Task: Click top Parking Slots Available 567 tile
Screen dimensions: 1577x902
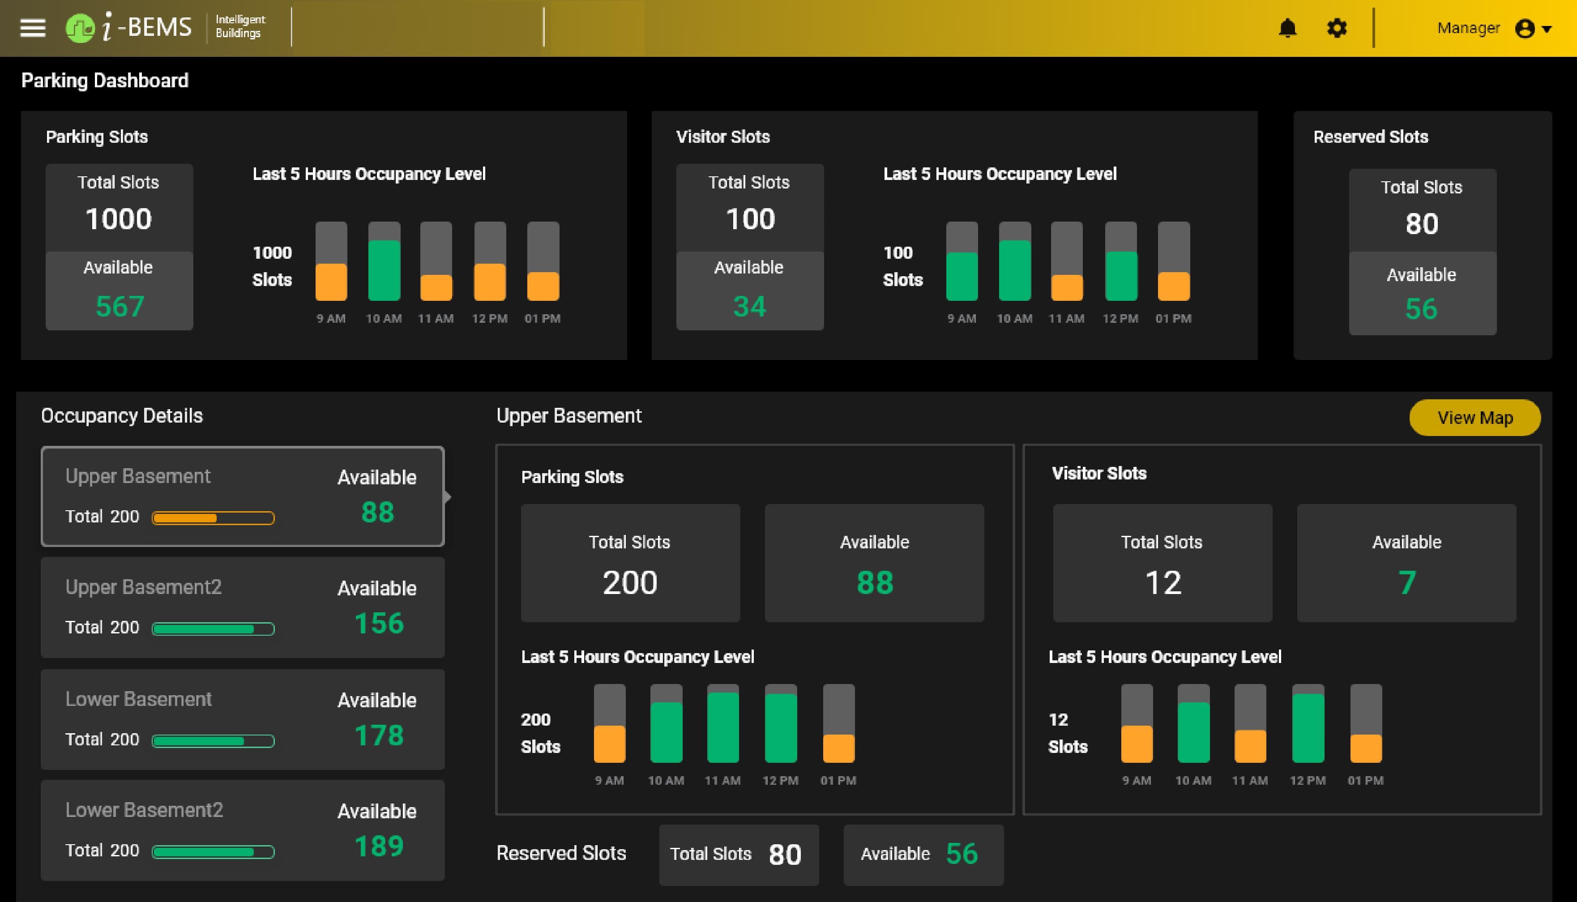Action: coord(119,291)
